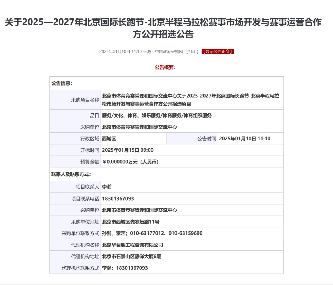Click the 采购单位 value 北京市体育竞赛管理和国际交流中心
Image resolution: width=333 pixels, height=285 pixels.
click(140, 127)
